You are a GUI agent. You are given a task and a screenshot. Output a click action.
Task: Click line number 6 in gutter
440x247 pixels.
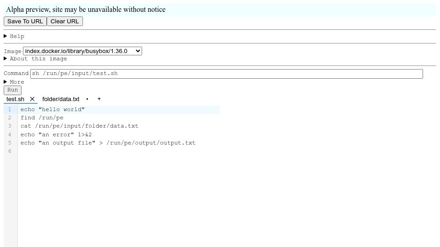pyautogui.click(x=10, y=151)
